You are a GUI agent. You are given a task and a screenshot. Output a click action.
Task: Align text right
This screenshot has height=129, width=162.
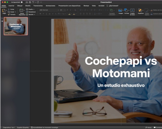[x=87, y=14]
